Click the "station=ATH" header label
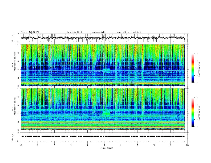Viewport: 211px width, 163px height. (99, 32)
